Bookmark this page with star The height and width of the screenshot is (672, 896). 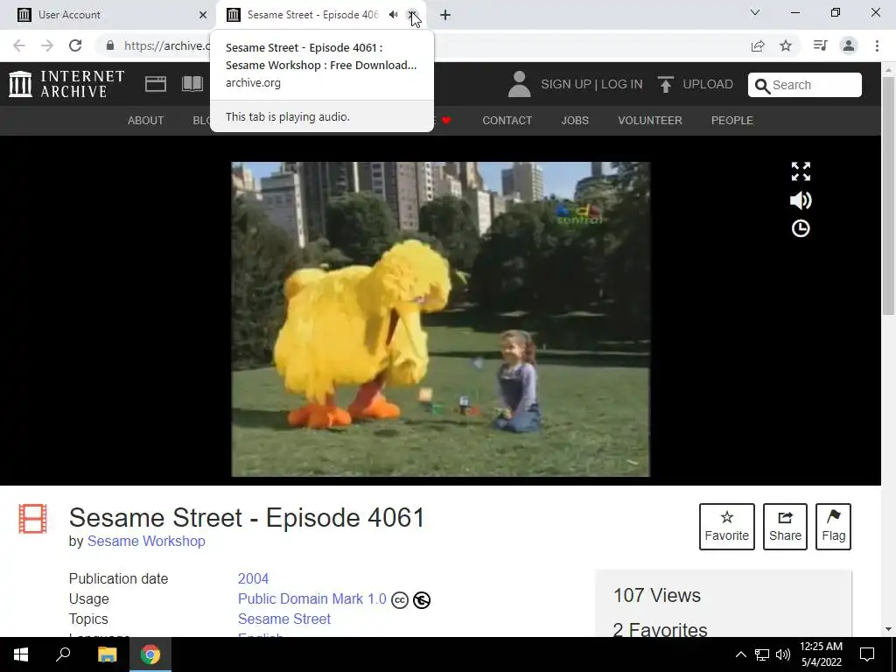point(787,45)
